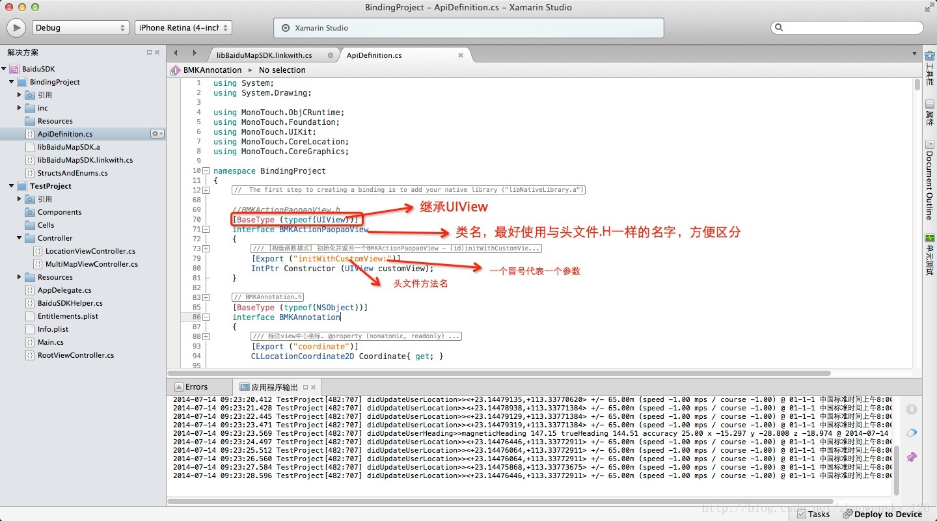Switch to libBaiduMapSDK.linkwith.cs tab
This screenshot has width=937, height=521.
tap(264, 55)
